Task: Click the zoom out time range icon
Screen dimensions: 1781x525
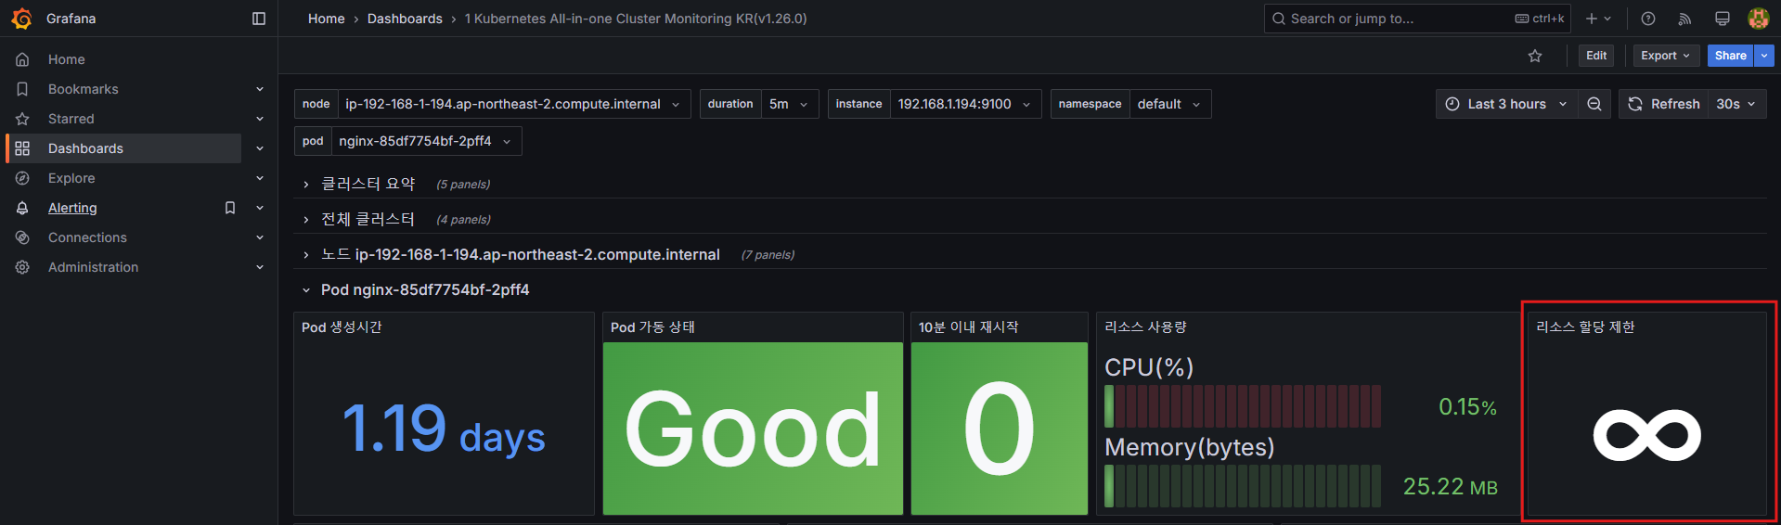Action: pyautogui.click(x=1594, y=104)
